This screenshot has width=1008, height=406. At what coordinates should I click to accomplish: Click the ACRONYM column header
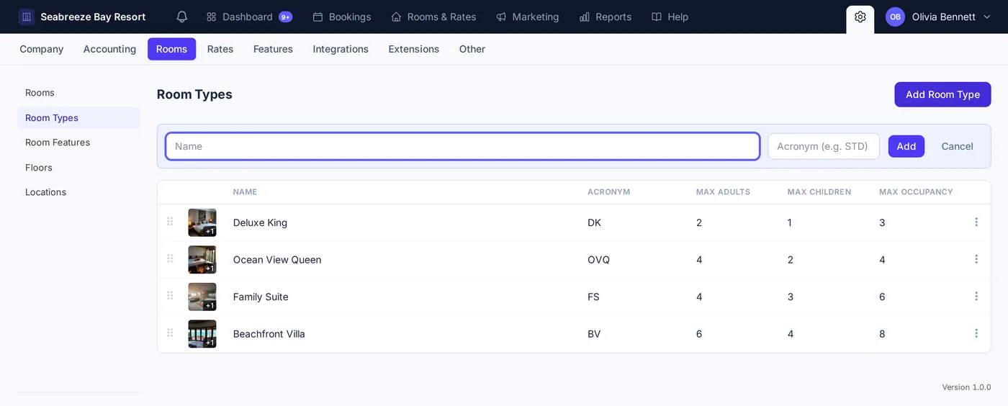[x=608, y=192]
